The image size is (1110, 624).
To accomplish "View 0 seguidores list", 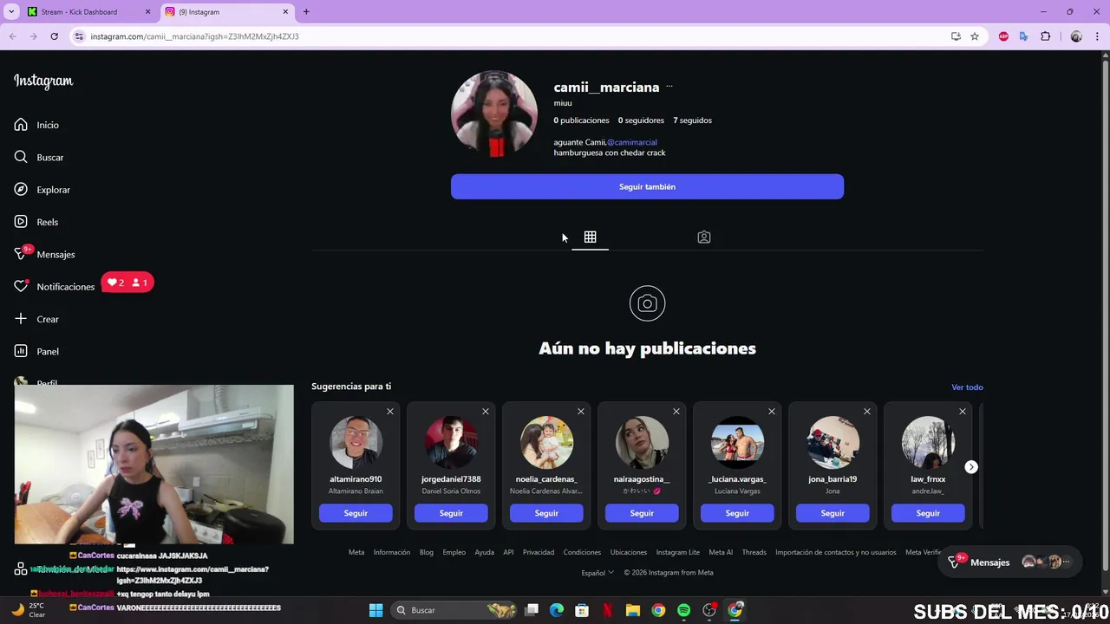I will tap(641, 120).
